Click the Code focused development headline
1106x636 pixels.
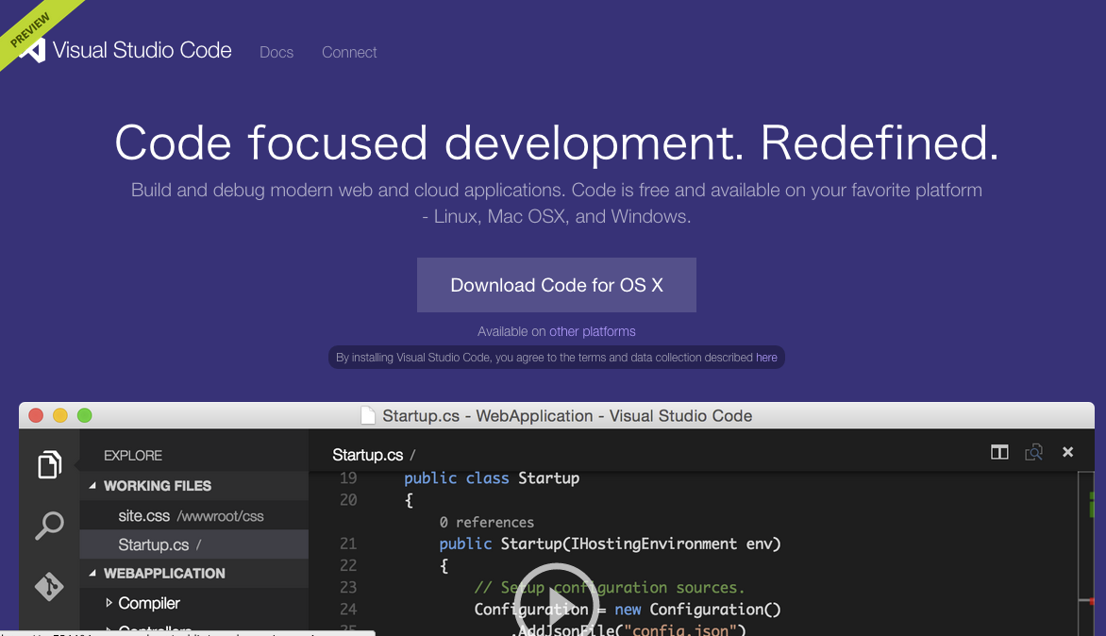pos(557,143)
